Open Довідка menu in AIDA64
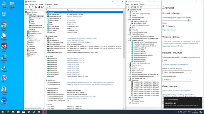The width and height of the screenshot is (204, 114). tap(56, 4)
